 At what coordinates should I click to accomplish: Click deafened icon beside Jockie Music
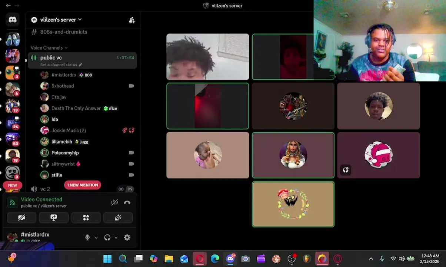pos(132,131)
